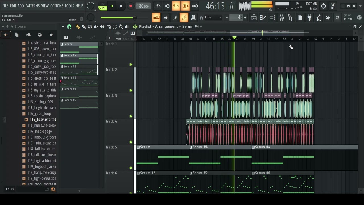Select the playlist Slice tool

pos(108,27)
